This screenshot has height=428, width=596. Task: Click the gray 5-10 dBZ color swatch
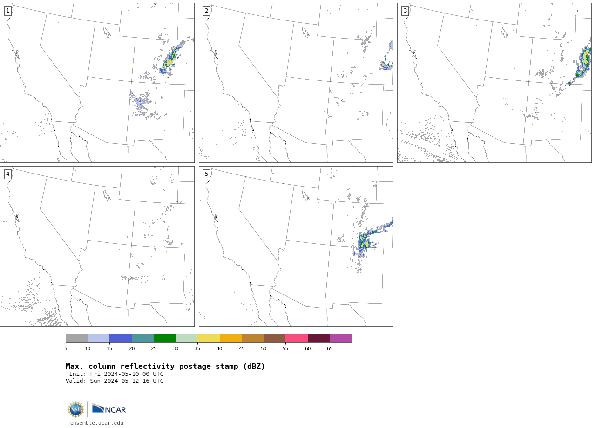[76, 338]
